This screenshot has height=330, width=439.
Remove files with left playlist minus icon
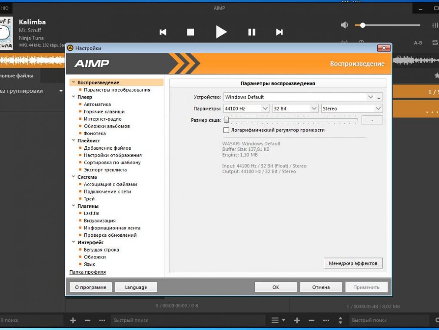tap(88, 320)
